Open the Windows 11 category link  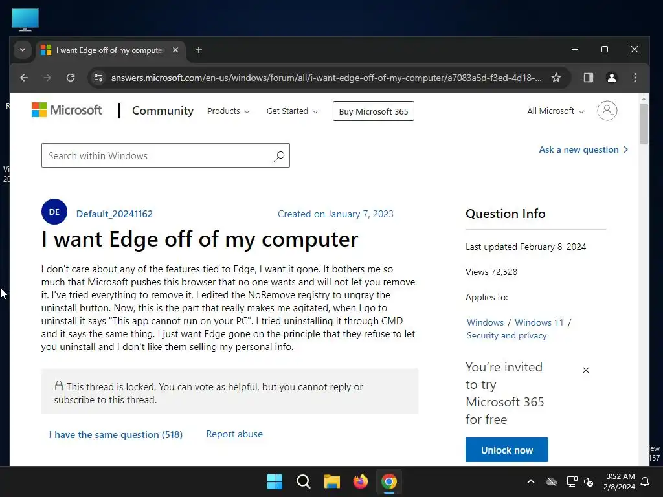[x=539, y=322]
